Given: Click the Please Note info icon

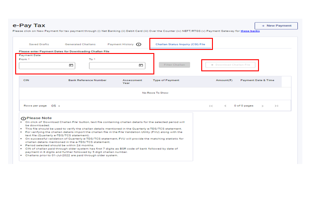Looking at the screenshot, I should click(23, 118).
